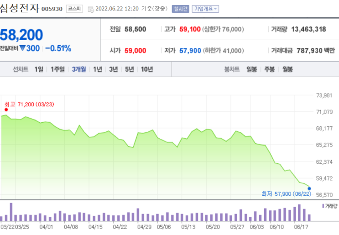This screenshot has height=235, width=339.
Task: Click the 삼성전자 stock name heading
Action: click(20, 8)
